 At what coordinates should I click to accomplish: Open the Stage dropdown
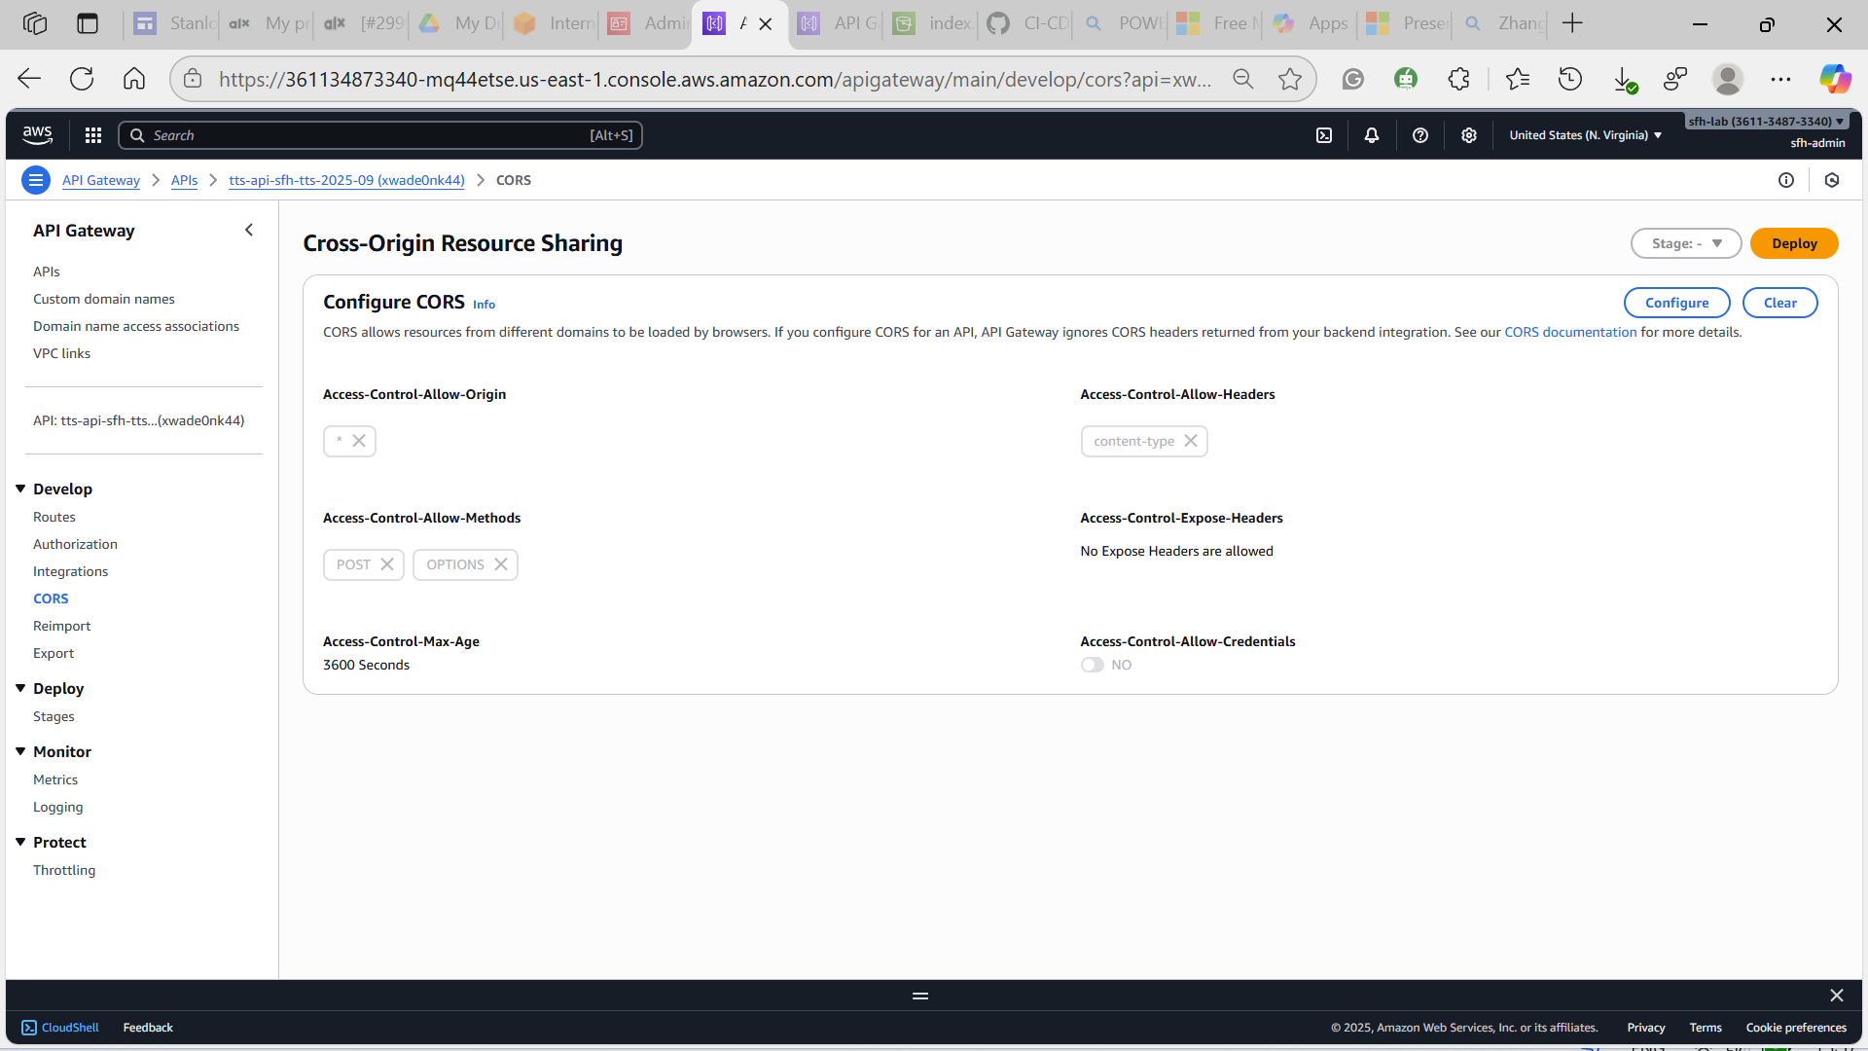[x=1686, y=243]
